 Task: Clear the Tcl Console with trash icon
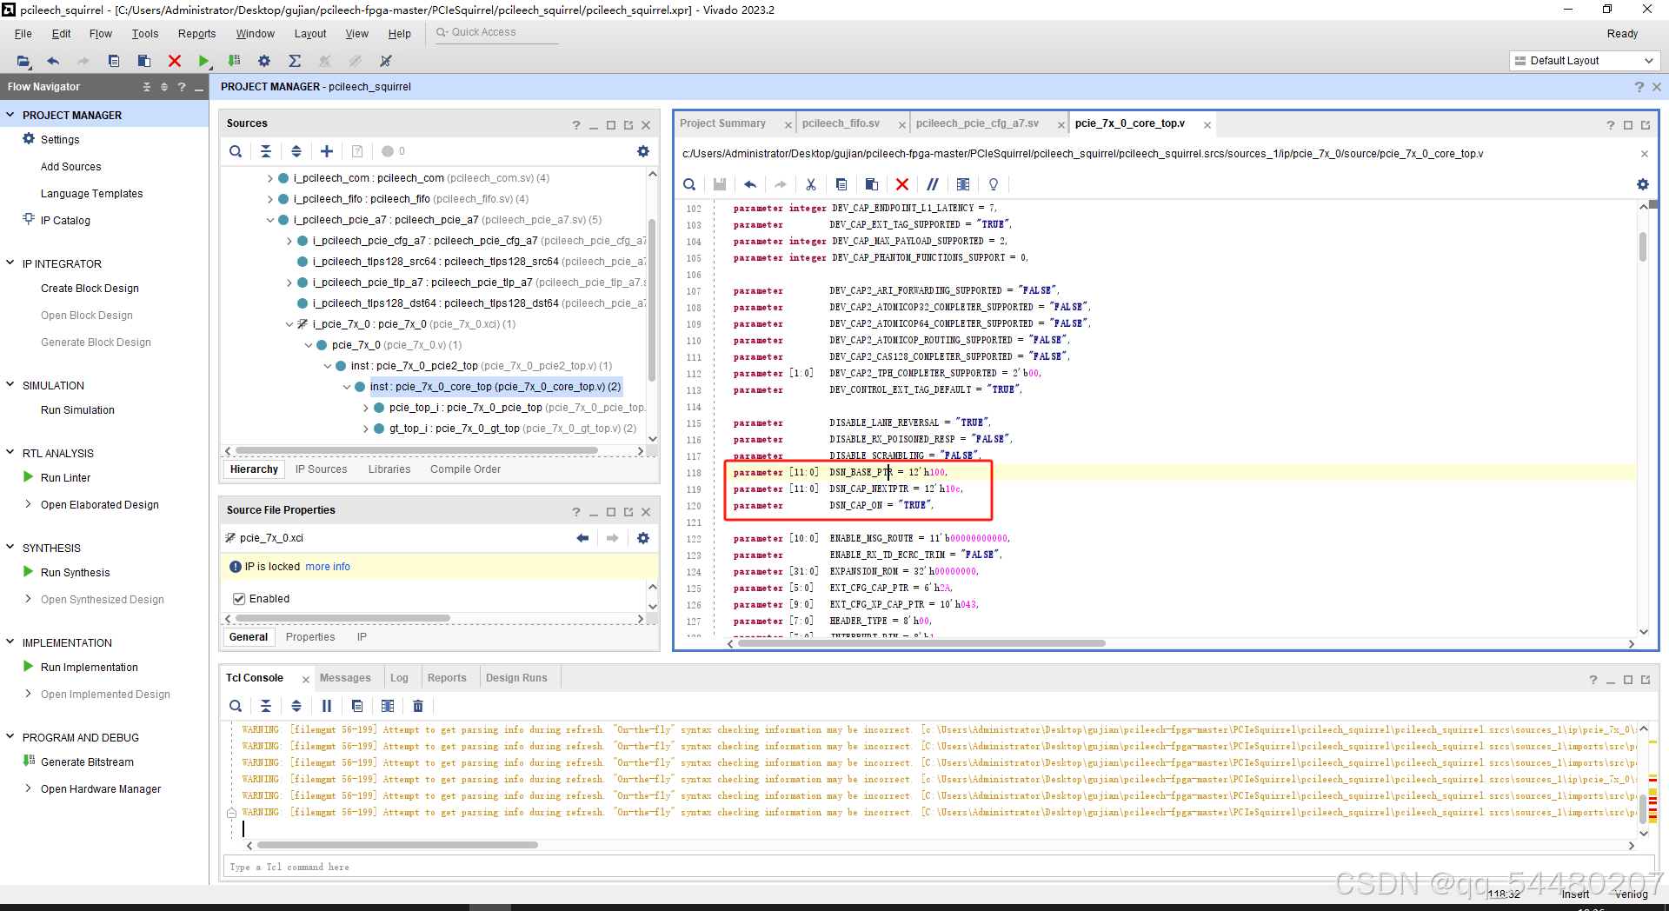418,706
